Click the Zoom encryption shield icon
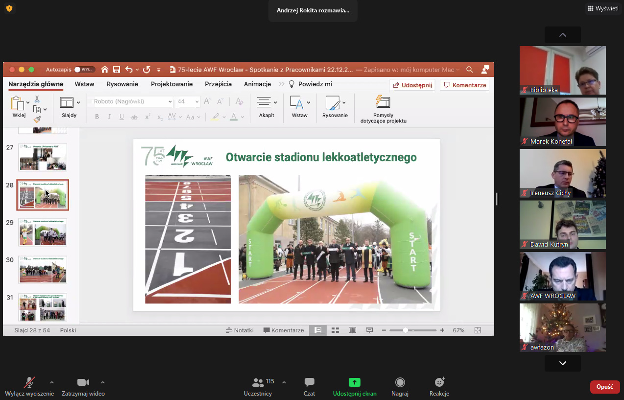Image resolution: width=624 pixels, height=400 pixels. tap(9, 8)
